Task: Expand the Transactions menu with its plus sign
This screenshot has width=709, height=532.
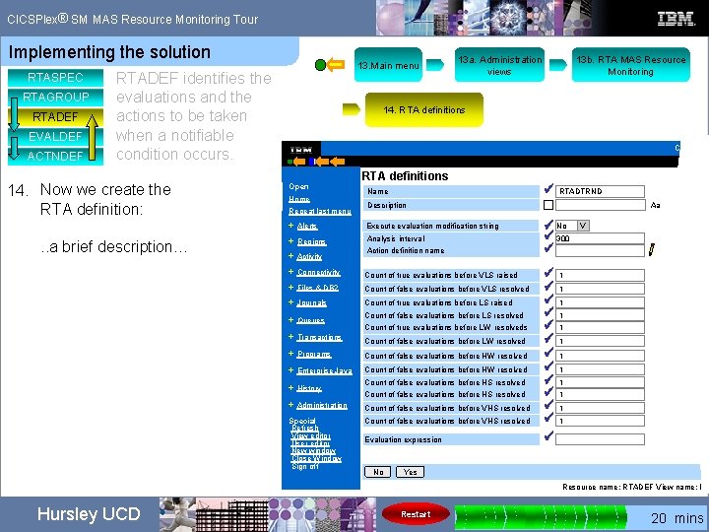Action: [x=291, y=337]
